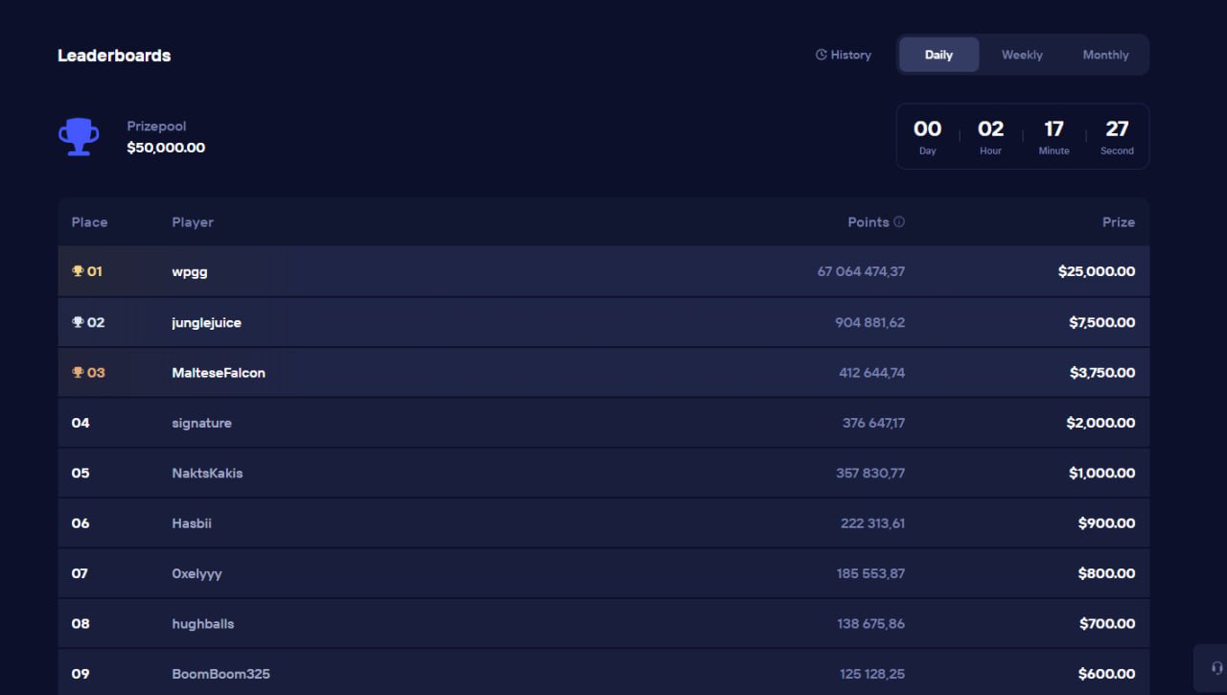Select the Monthly leaderboard tab
This screenshot has height=695, width=1227.
pyautogui.click(x=1105, y=56)
